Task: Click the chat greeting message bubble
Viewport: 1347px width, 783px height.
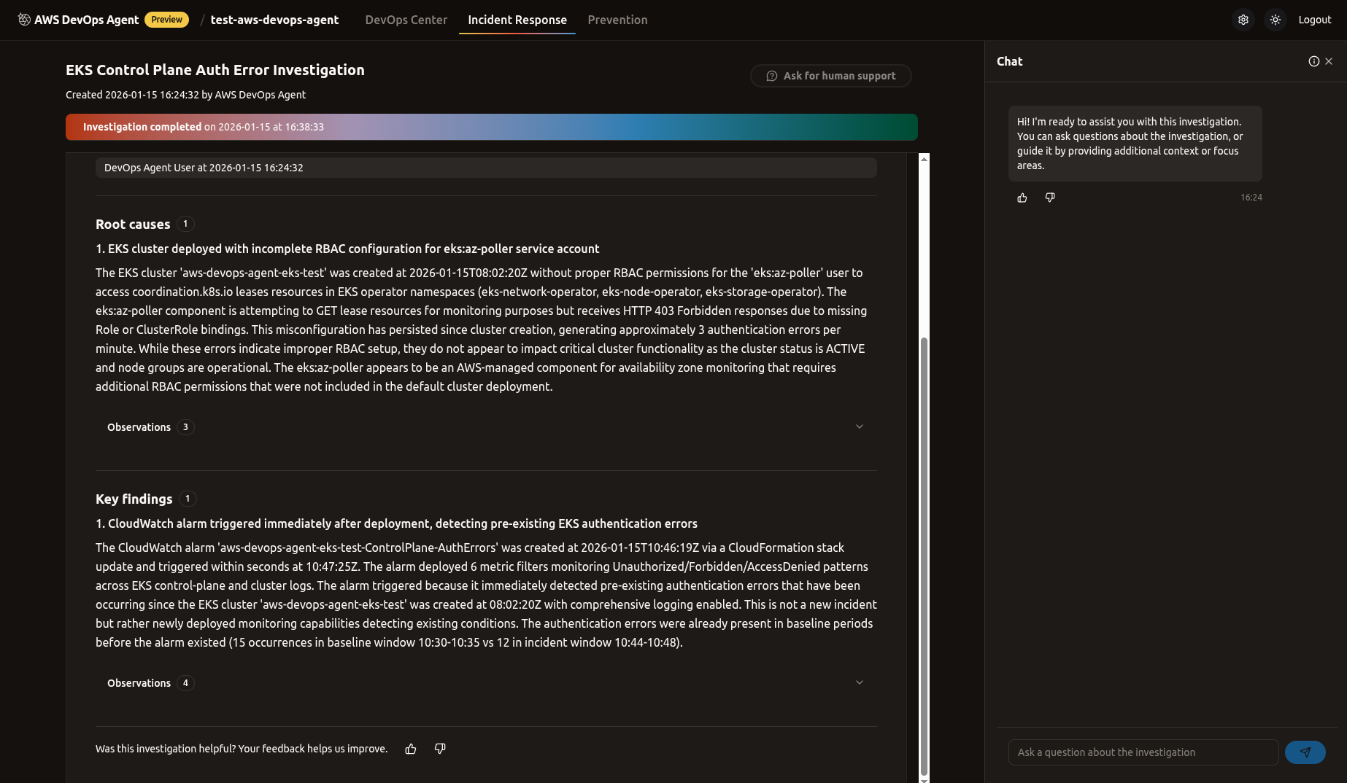Action: 1135,144
